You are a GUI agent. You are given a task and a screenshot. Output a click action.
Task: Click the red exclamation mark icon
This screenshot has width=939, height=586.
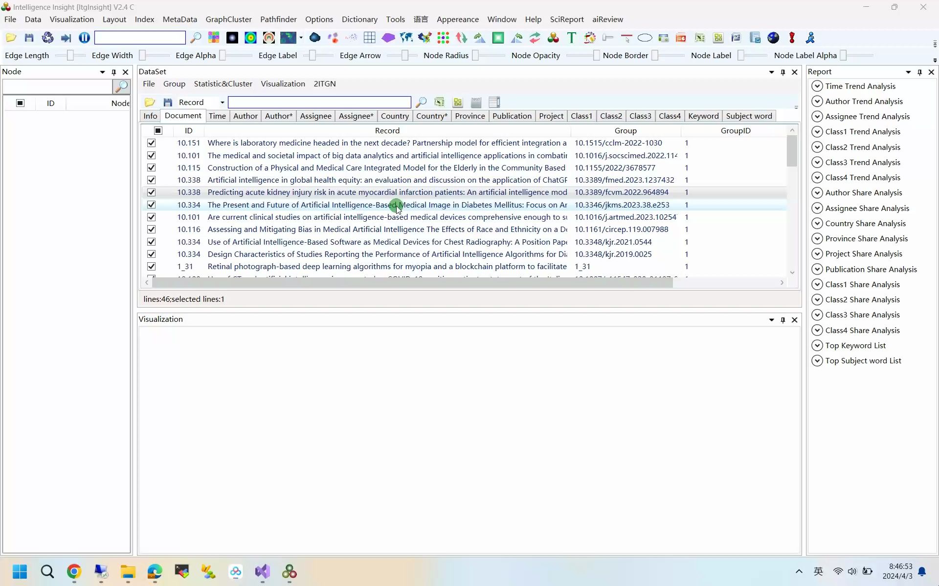[792, 38]
